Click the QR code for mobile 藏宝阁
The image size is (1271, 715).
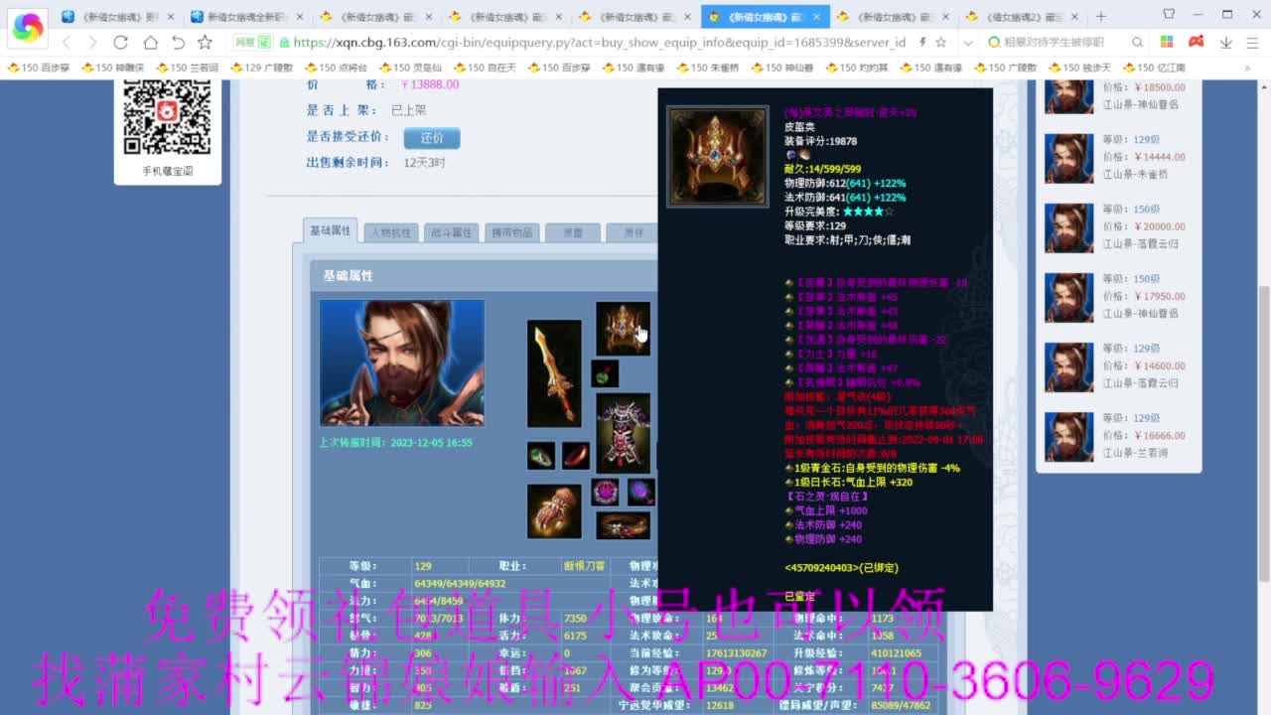coord(167,116)
